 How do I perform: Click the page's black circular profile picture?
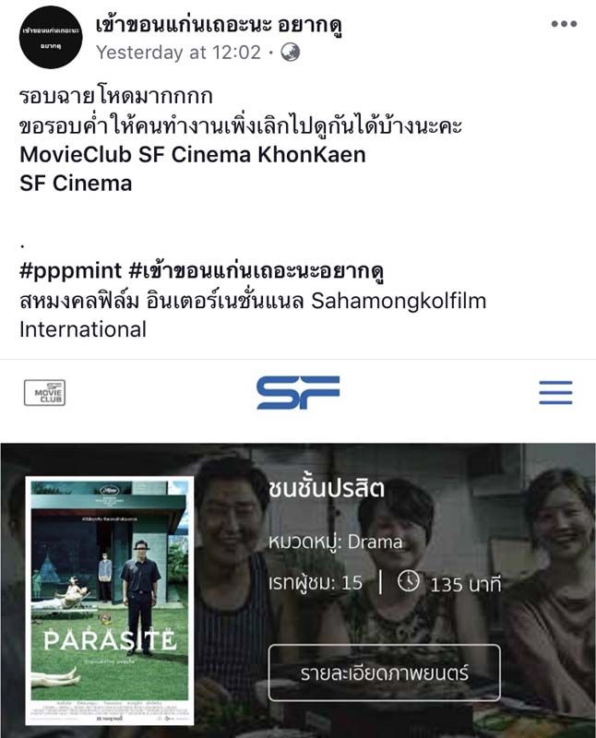pyautogui.click(x=51, y=38)
